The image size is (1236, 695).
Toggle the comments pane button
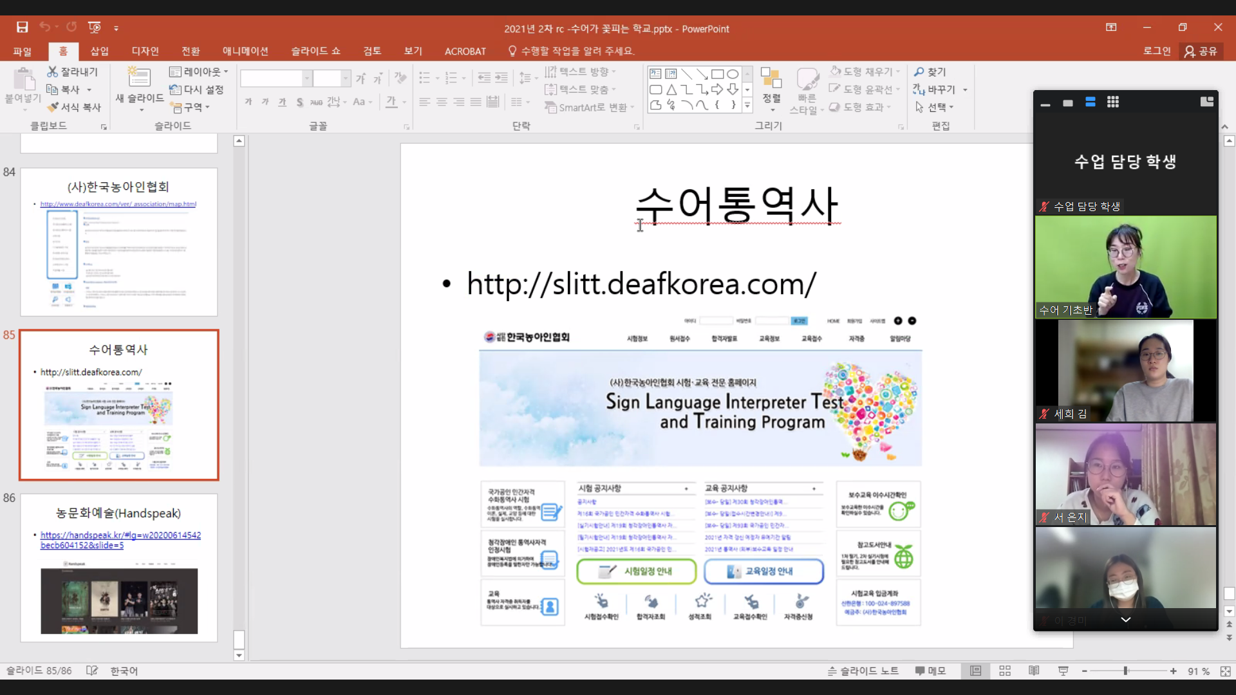930,671
